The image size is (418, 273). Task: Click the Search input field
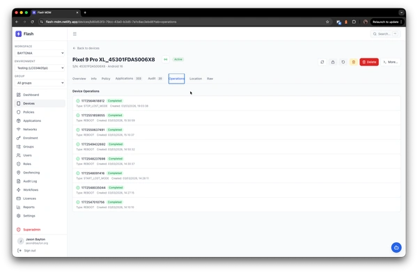pos(385,34)
